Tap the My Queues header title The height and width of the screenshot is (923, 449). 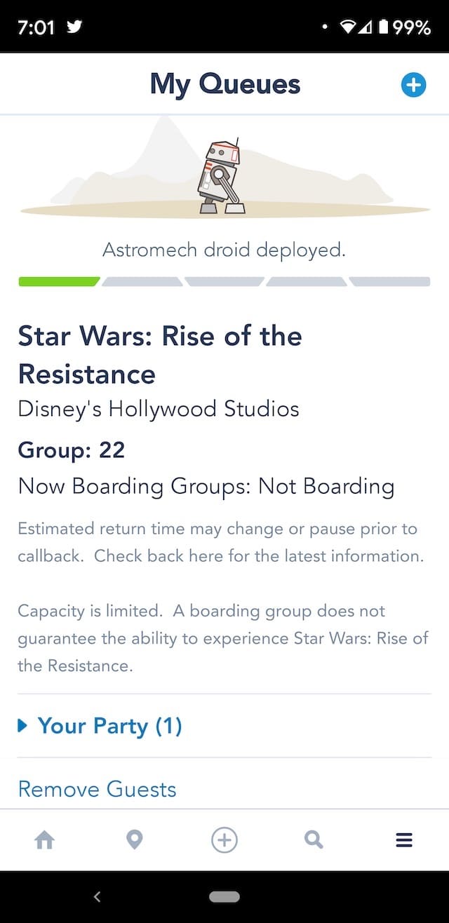225,85
